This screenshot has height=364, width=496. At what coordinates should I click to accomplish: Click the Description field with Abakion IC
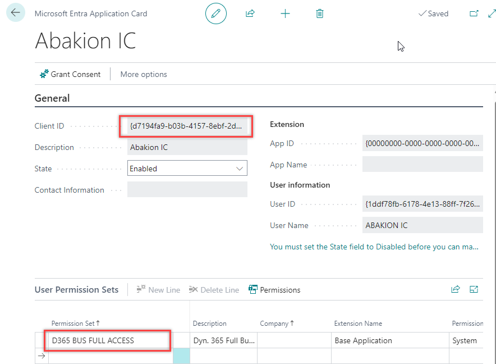coord(187,147)
